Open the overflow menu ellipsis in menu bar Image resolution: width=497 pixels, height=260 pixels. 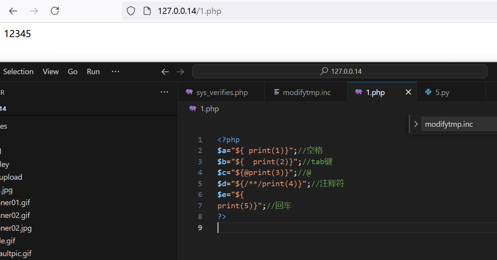tap(115, 71)
